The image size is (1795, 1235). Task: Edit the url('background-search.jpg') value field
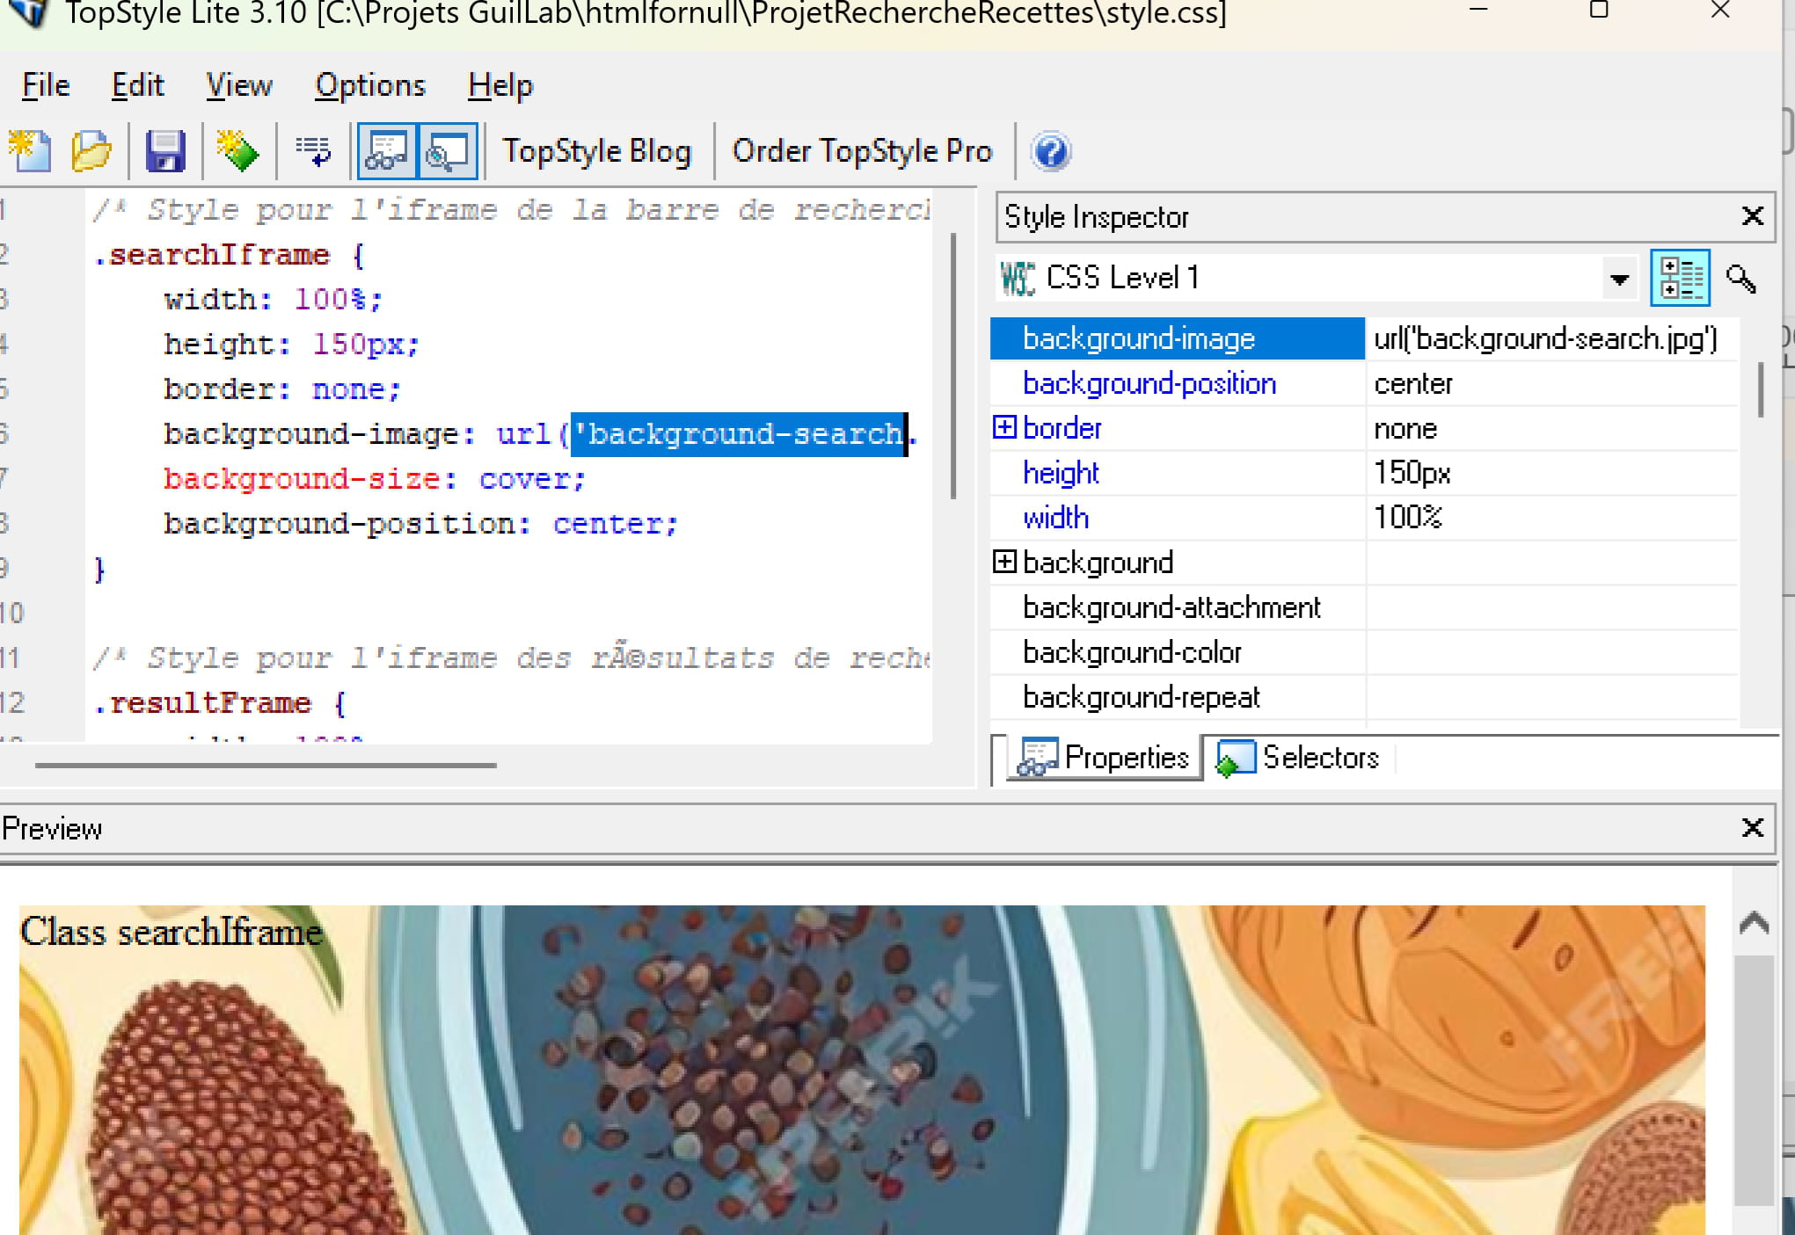[1552, 338]
